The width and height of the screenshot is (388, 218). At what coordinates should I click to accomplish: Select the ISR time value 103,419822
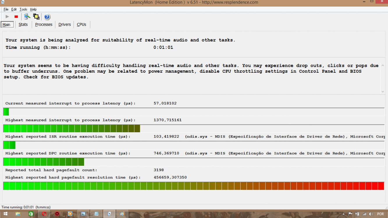[166, 137]
